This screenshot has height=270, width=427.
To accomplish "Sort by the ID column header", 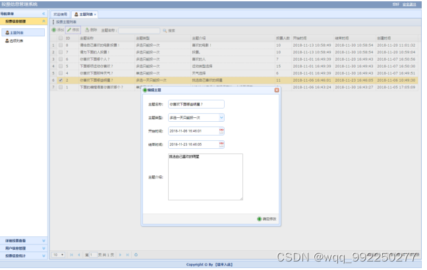I will point(71,38).
